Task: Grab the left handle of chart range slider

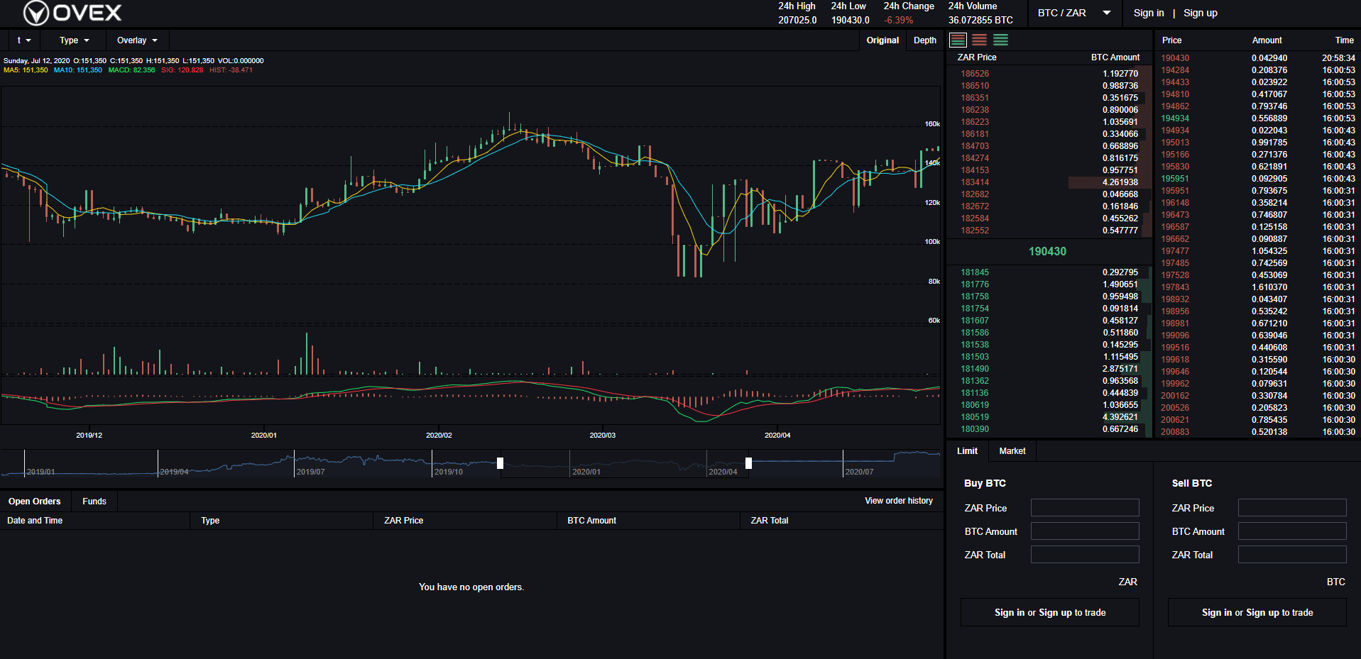Action: pos(500,463)
